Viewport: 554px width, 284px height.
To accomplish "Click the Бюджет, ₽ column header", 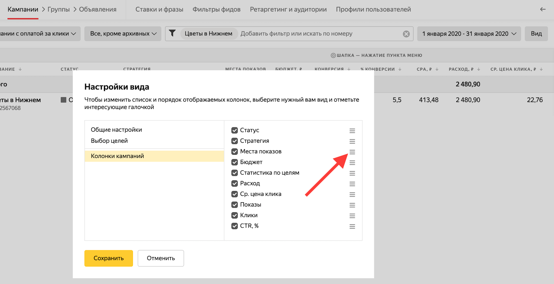I will pyautogui.click(x=289, y=69).
